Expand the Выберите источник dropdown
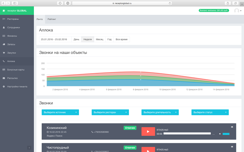Viewport: 244px width, 152px height. point(60,112)
